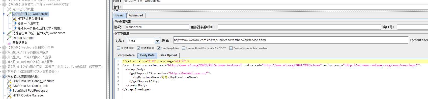Check Browser-compatible headers option
The height and width of the screenshot is (99, 428).
(x=231, y=48)
